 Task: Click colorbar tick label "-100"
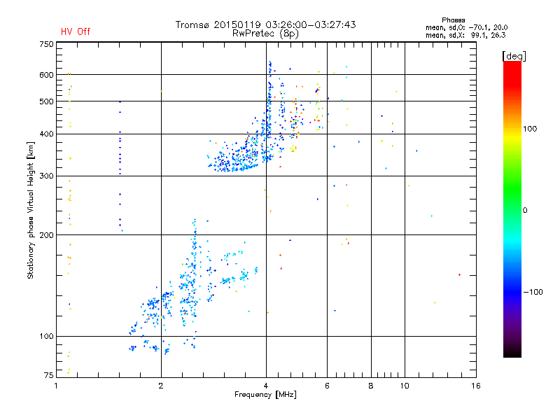point(533,292)
